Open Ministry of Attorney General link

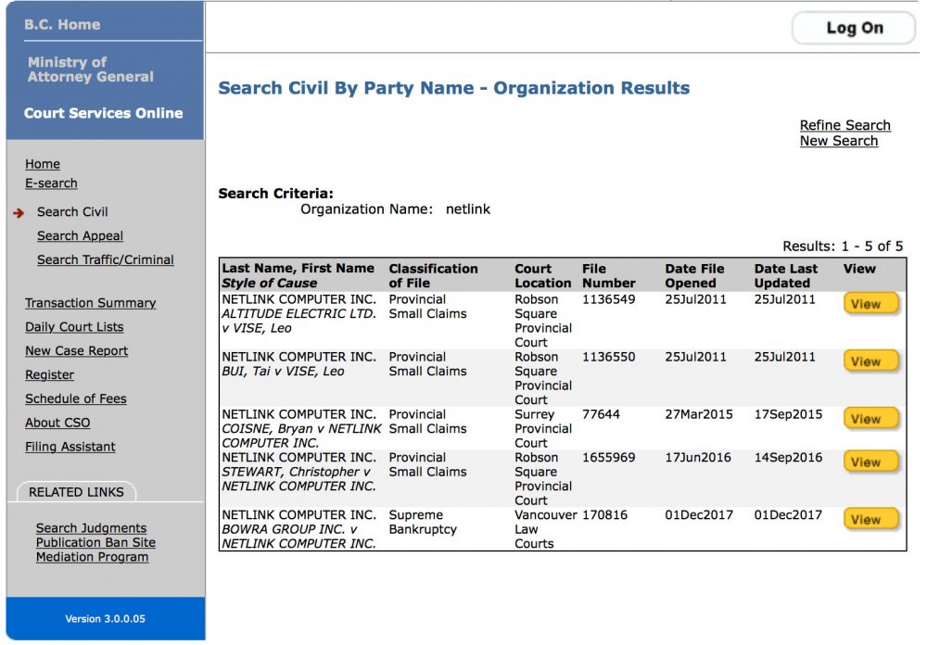91,70
